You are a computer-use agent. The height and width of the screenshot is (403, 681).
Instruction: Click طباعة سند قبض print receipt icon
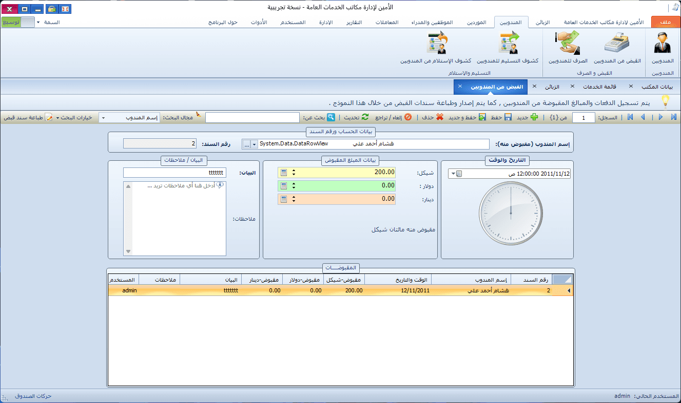49,117
